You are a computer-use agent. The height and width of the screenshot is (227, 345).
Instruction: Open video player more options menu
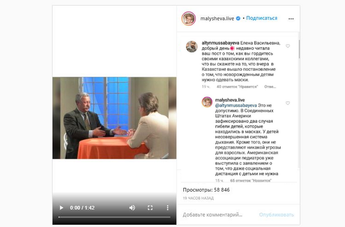pos(168,208)
